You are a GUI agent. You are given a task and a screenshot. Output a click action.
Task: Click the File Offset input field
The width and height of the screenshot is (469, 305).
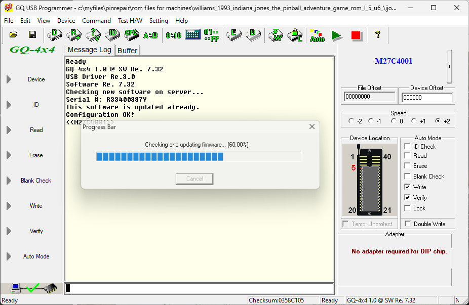(x=369, y=97)
